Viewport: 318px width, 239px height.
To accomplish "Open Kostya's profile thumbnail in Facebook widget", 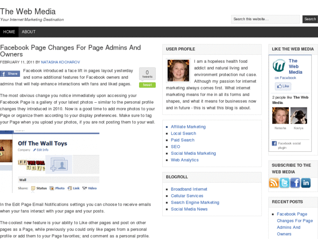I will (x=298, y=115).
